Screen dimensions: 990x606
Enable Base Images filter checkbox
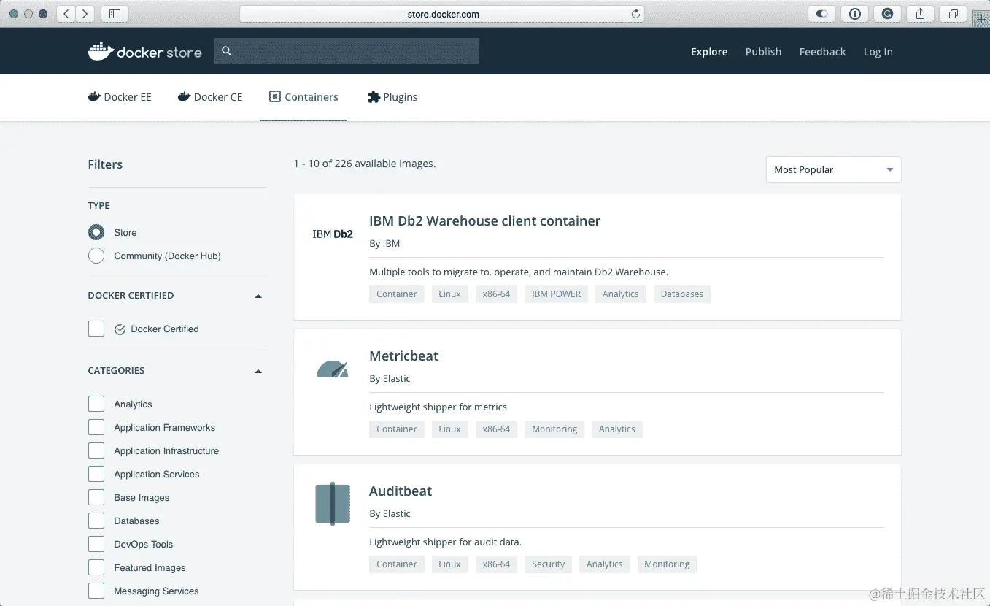point(96,497)
